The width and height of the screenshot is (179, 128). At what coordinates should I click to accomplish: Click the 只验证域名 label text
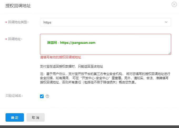coord(14,96)
